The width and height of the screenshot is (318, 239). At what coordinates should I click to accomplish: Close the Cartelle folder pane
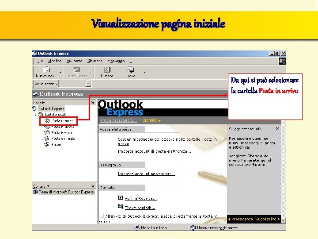pyautogui.click(x=93, y=103)
